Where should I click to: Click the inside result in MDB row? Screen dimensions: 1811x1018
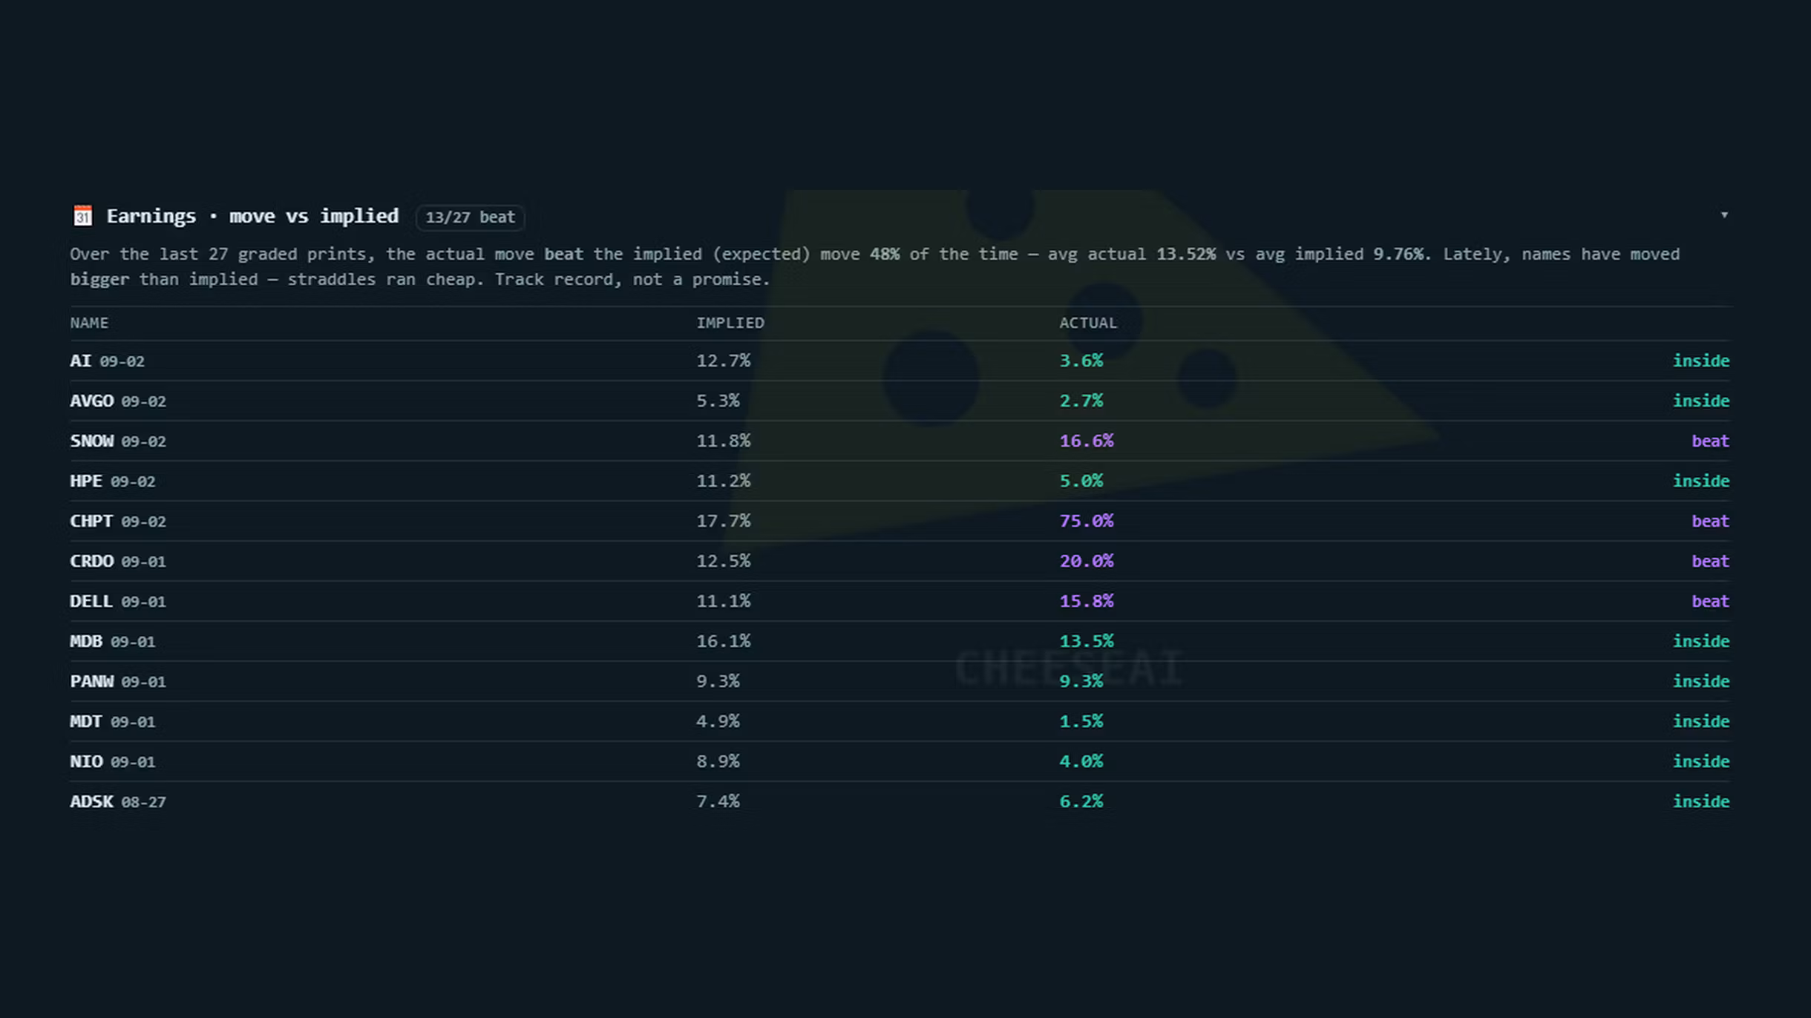click(x=1701, y=642)
